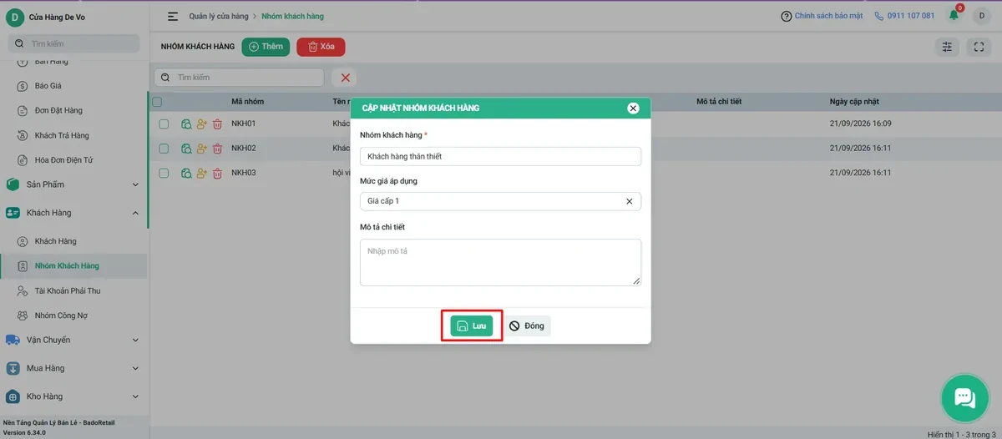Open the column settings sliders icon
Viewport: 1002px width, 439px height.
click(x=947, y=48)
